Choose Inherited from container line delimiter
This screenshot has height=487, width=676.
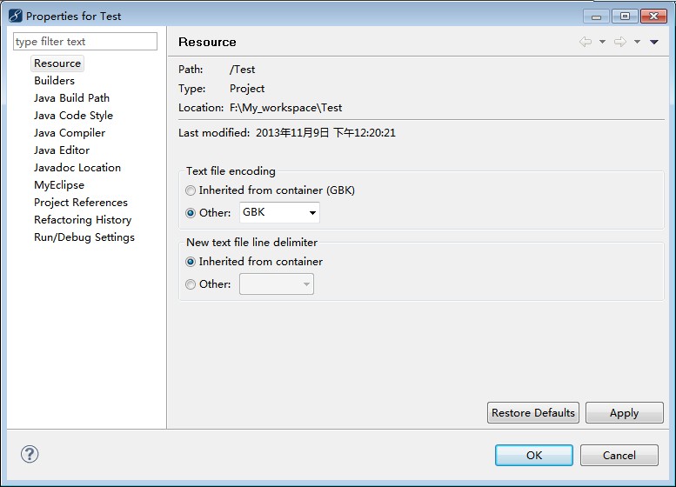pyautogui.click(x=191, y=262)
